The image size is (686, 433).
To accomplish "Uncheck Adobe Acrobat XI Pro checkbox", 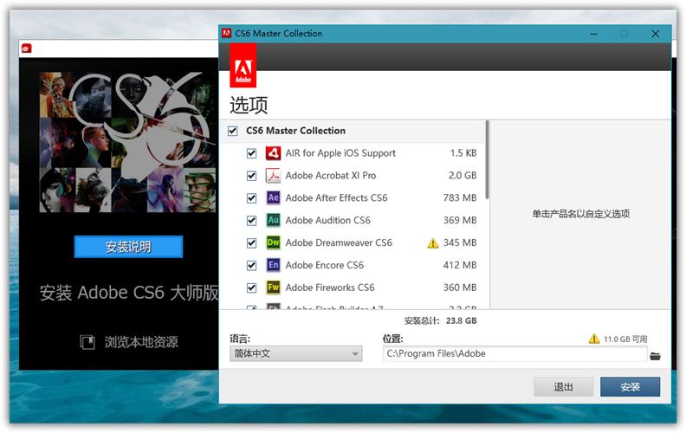I will click(x=251, y=176).
